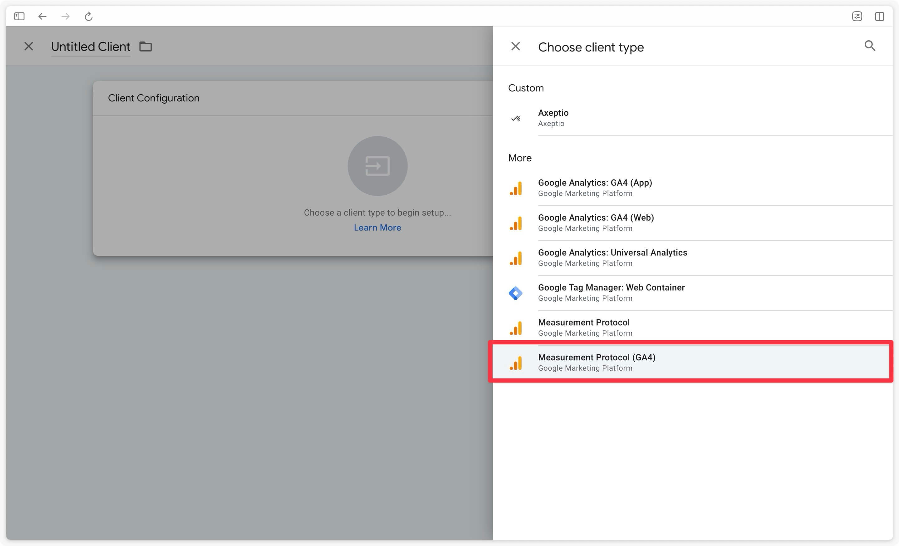
Task: Click the client type placeholder circle icon
Action: click(377, 166)
